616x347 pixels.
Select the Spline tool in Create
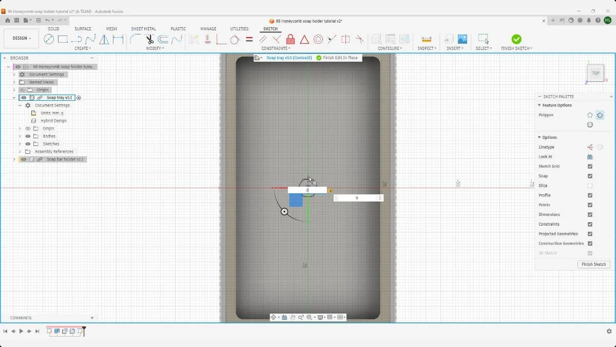tap(90, 39)
